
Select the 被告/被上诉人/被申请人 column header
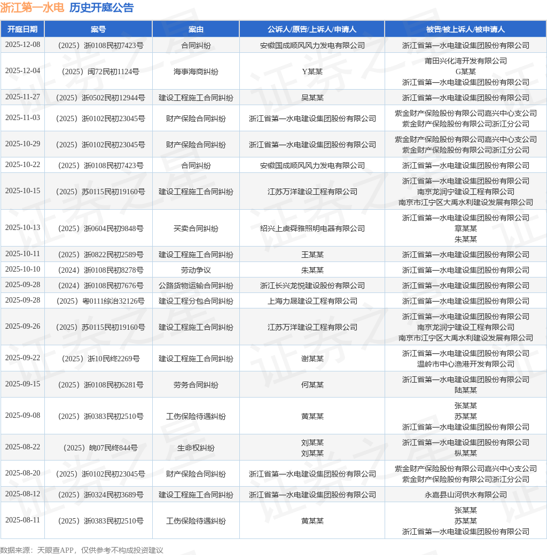tap(465, 29)
